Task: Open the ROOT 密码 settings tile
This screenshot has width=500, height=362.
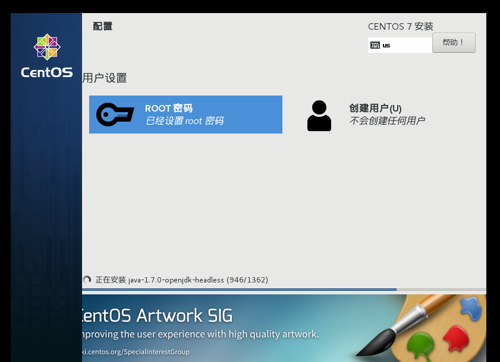Action: (185, 115)
